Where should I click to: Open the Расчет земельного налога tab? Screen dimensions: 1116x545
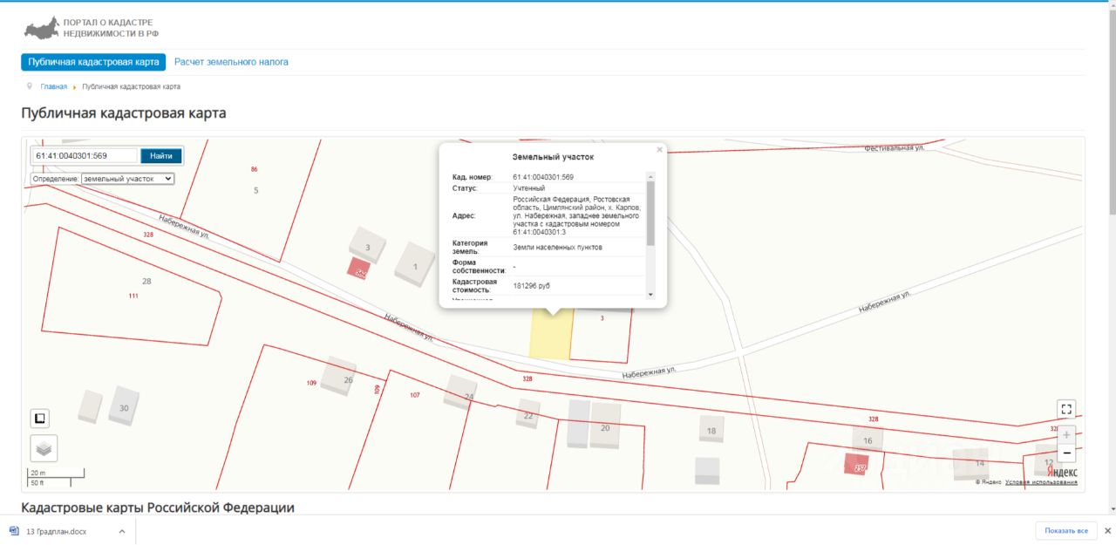click(x=231, y=62)
